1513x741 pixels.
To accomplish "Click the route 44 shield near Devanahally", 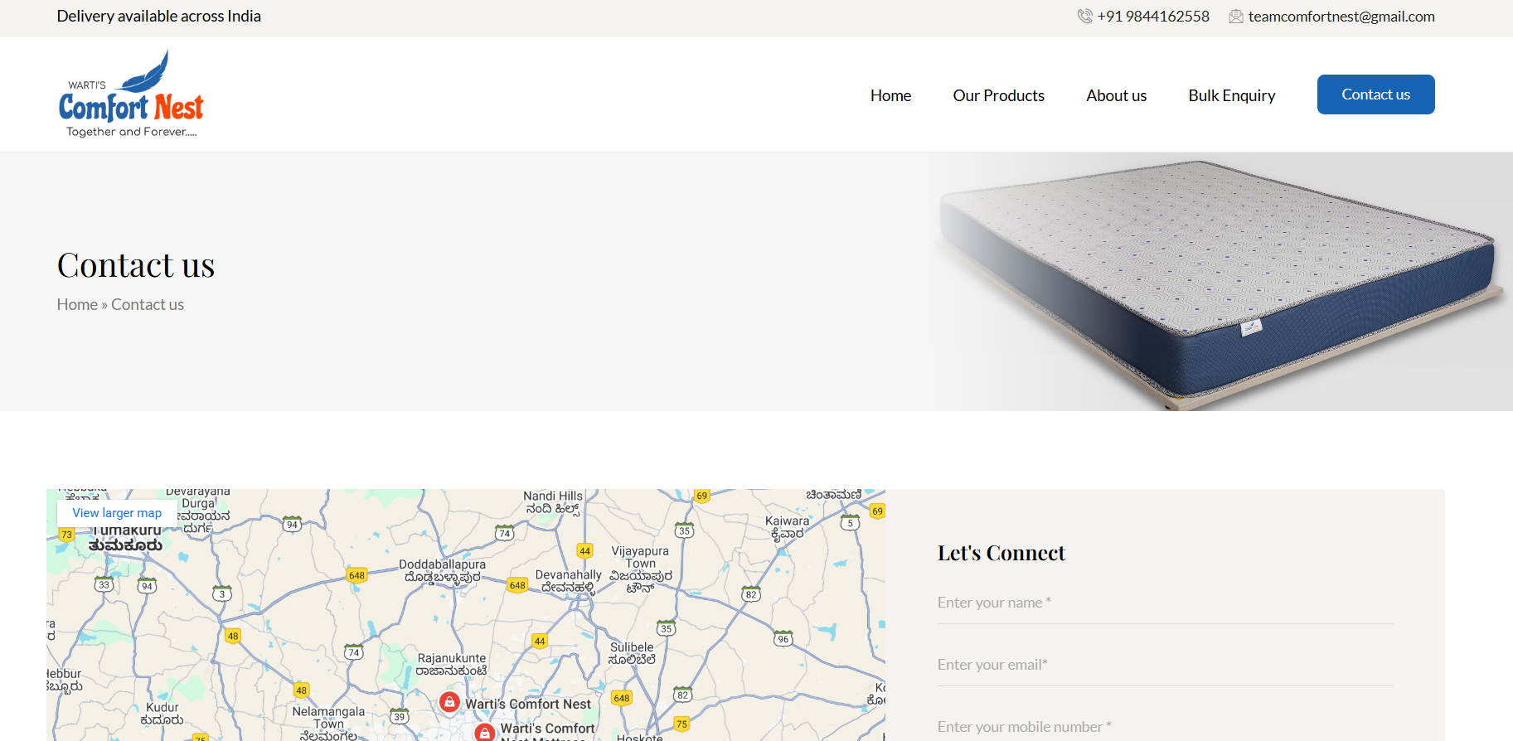I will click(584, 551).
